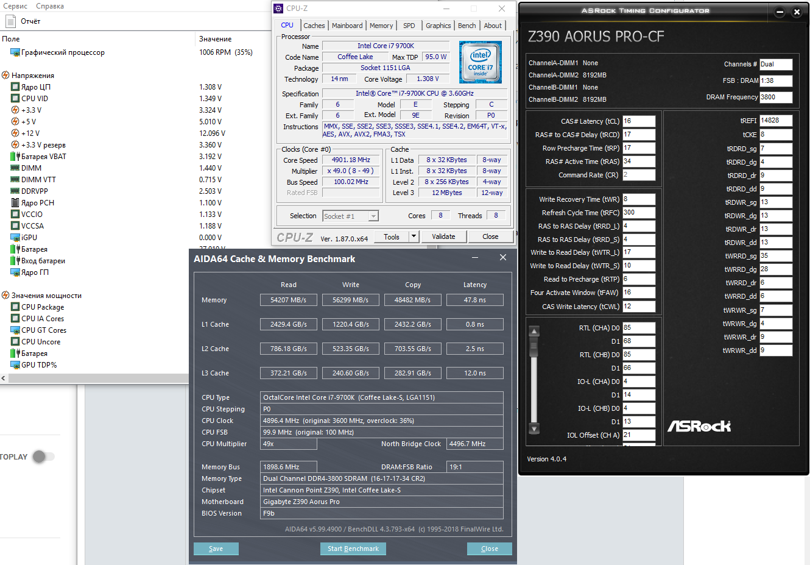This screenshot has width=810, height=565.
Task: Switch to the Graphics tab in CPU-Z
Action: click(x=438, y=26)
